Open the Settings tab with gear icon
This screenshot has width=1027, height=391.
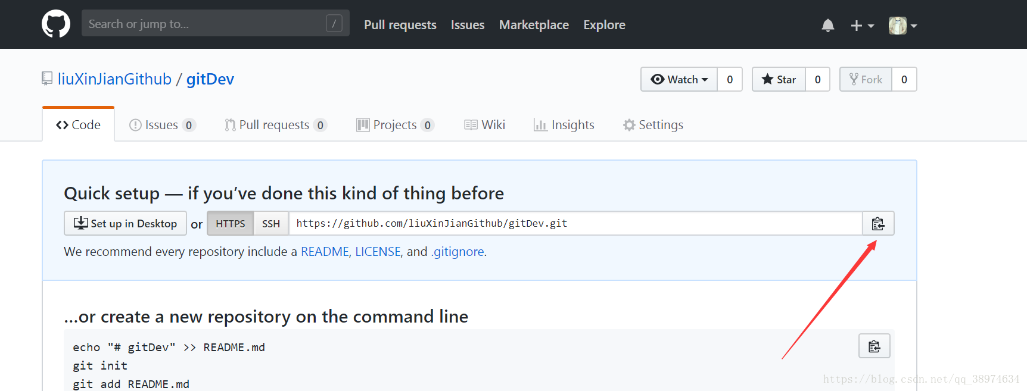tap(653, 125)
